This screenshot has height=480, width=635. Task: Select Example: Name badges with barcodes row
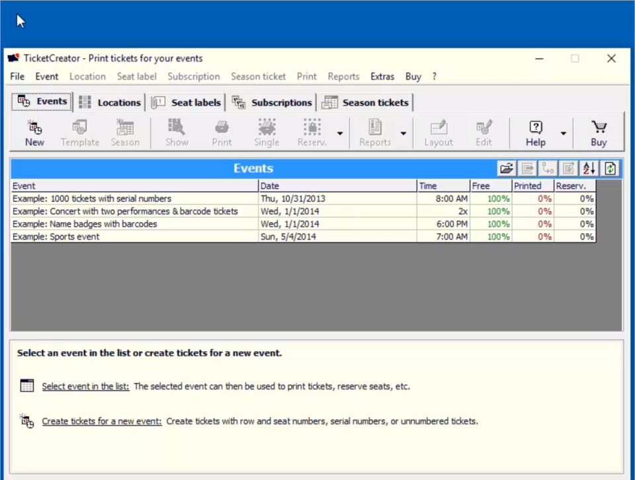click(x=304, y=224)
